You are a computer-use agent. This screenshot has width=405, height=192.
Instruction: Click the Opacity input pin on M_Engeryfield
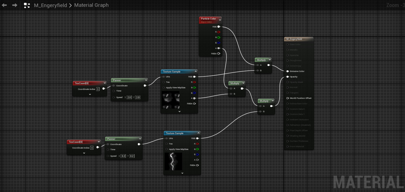(x=288, y=77)
